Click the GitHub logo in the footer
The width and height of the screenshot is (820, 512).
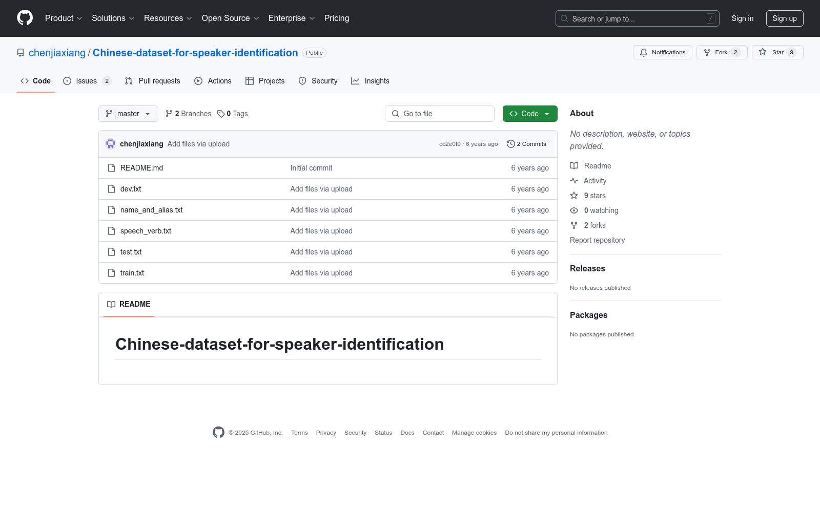point(218,433)
